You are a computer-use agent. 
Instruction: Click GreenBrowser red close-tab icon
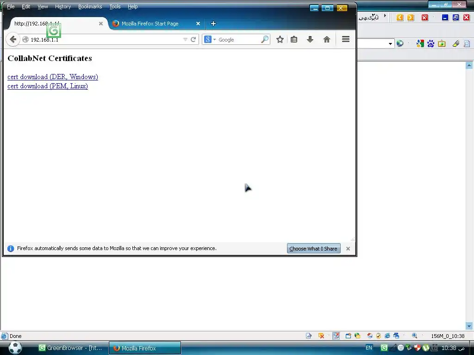coord(425,18)
